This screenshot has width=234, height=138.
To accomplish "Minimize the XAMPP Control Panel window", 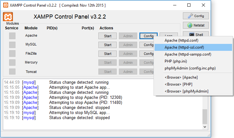I will click(175, 5).
